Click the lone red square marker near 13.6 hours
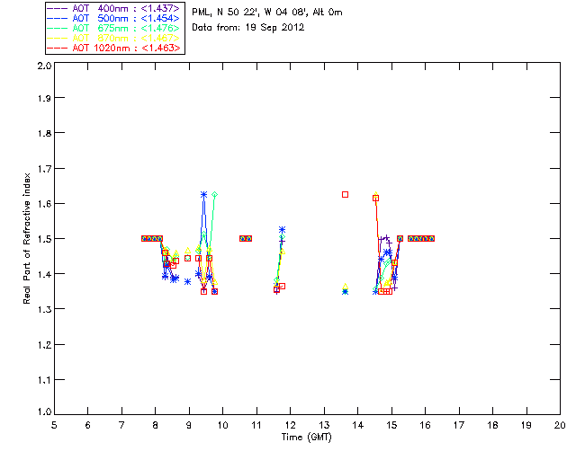Viewport: 576px width, 460px height. [x=345, y=194]
